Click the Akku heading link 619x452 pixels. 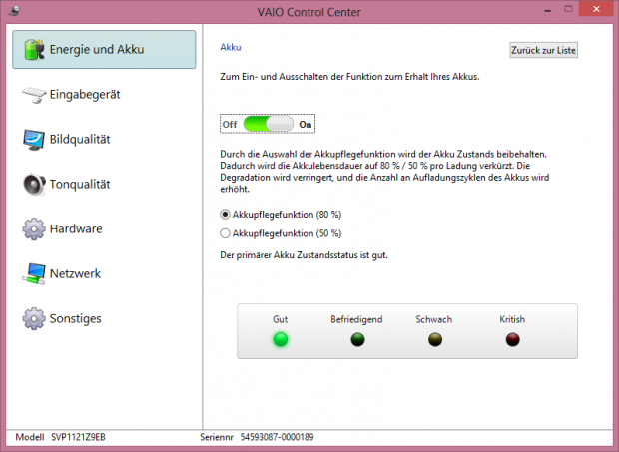point(230,47)
